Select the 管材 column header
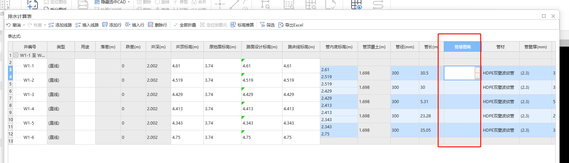Screen dimensions: 569x163 pyautogui.click(x=501, y=47)
